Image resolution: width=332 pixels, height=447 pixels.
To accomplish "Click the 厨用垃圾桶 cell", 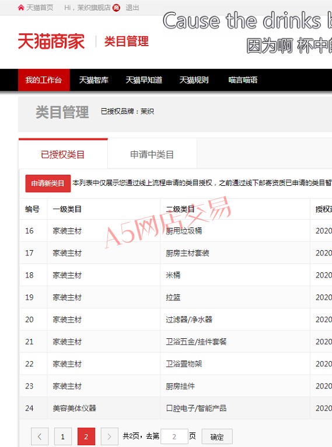I will point(184,231).
